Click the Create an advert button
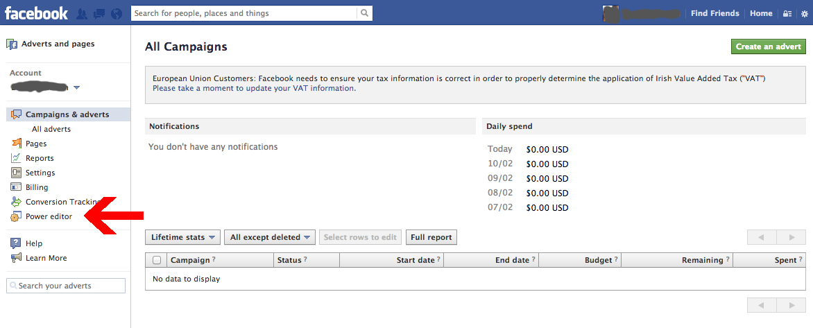This screenshot has width=813, height=328. click(x=769, y=46)
